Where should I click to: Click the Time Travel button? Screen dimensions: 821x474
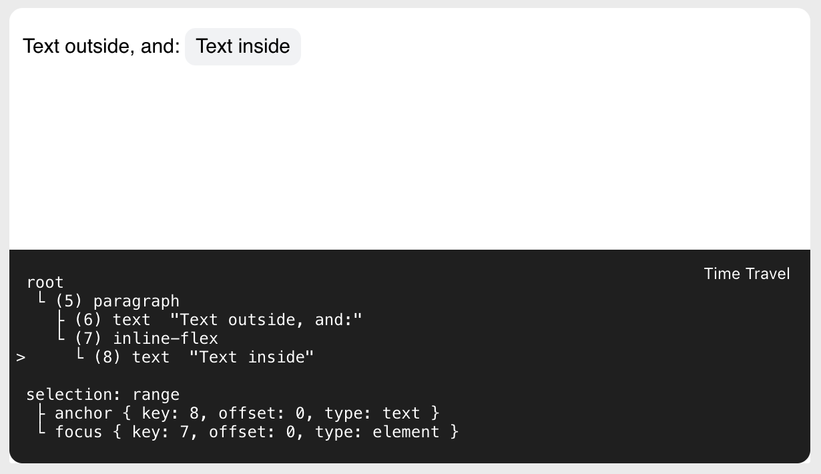pos(746,274)
